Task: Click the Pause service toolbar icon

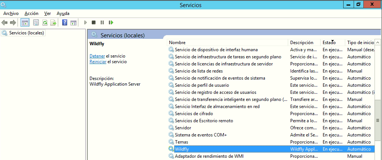Action: [102, 22]
